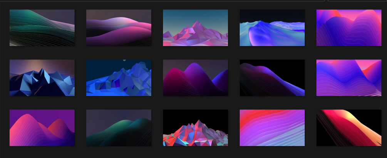Choose the purple-blue slope on black background

(x=272, y=78)
